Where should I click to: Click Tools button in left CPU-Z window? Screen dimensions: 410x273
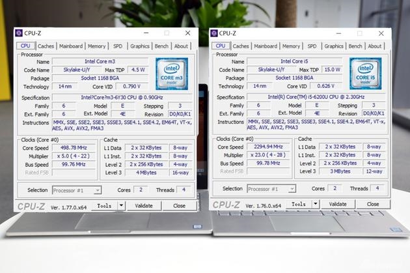104,206
